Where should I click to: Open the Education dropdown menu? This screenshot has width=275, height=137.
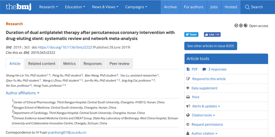75,7
